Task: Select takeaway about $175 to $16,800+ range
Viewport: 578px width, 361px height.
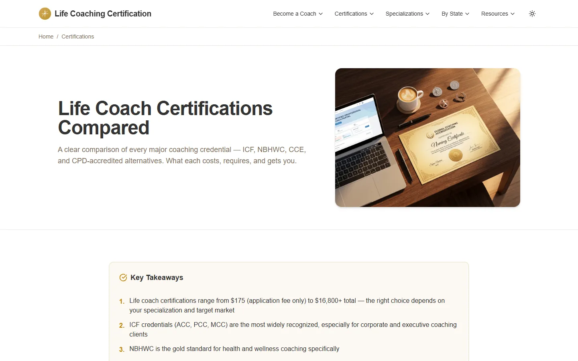Action: coord(287,305)
